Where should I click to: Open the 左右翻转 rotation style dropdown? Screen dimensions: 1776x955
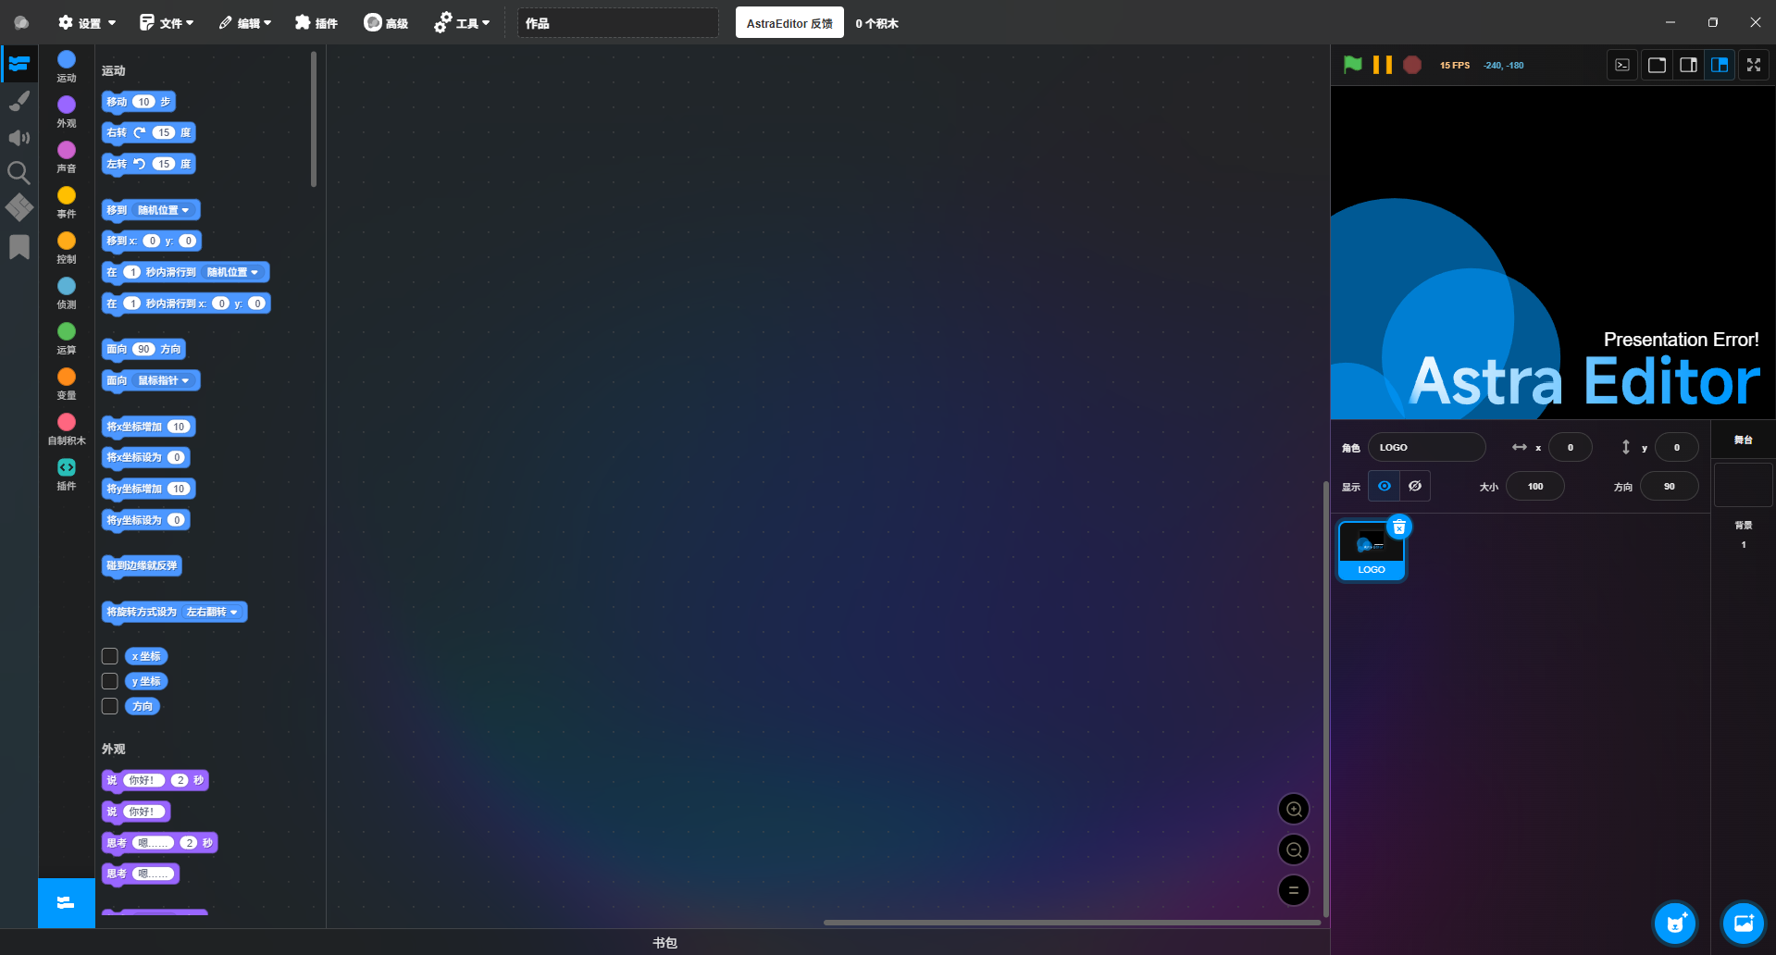coord(213,612)
